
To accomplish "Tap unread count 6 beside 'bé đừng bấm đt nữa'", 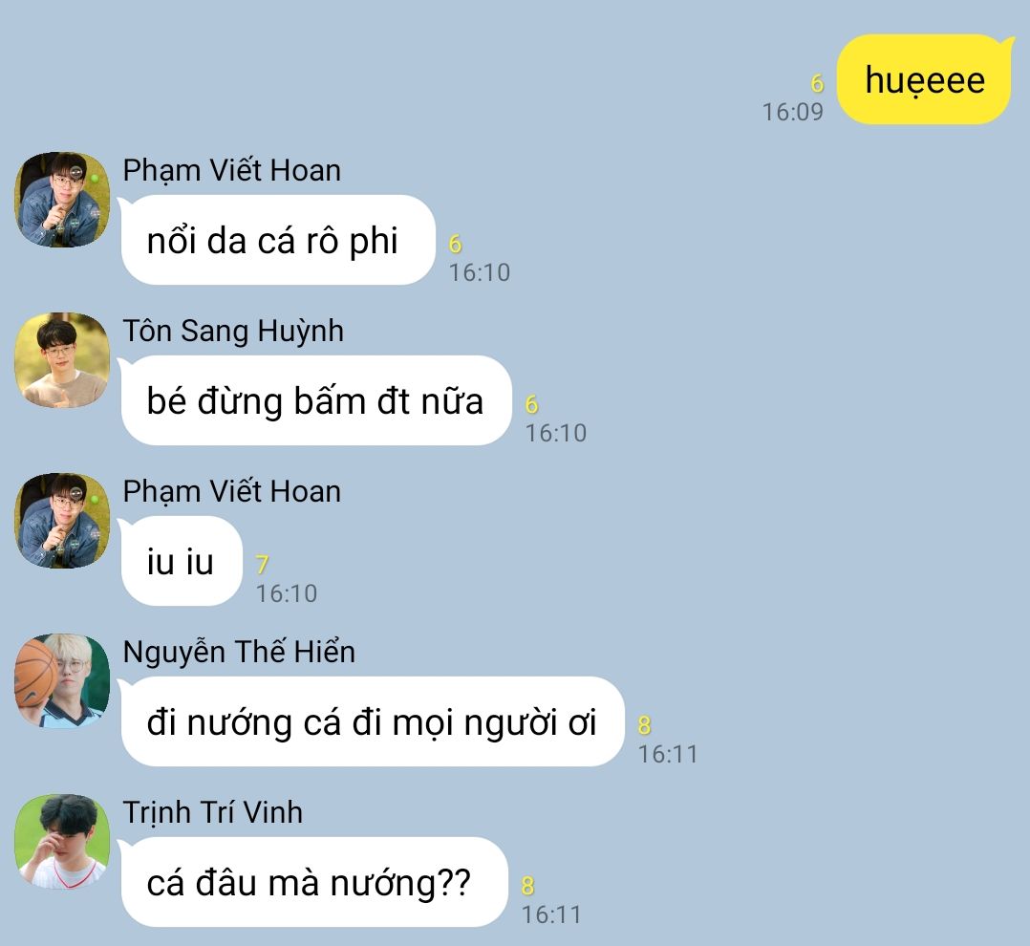I will [x=532, y=404].
